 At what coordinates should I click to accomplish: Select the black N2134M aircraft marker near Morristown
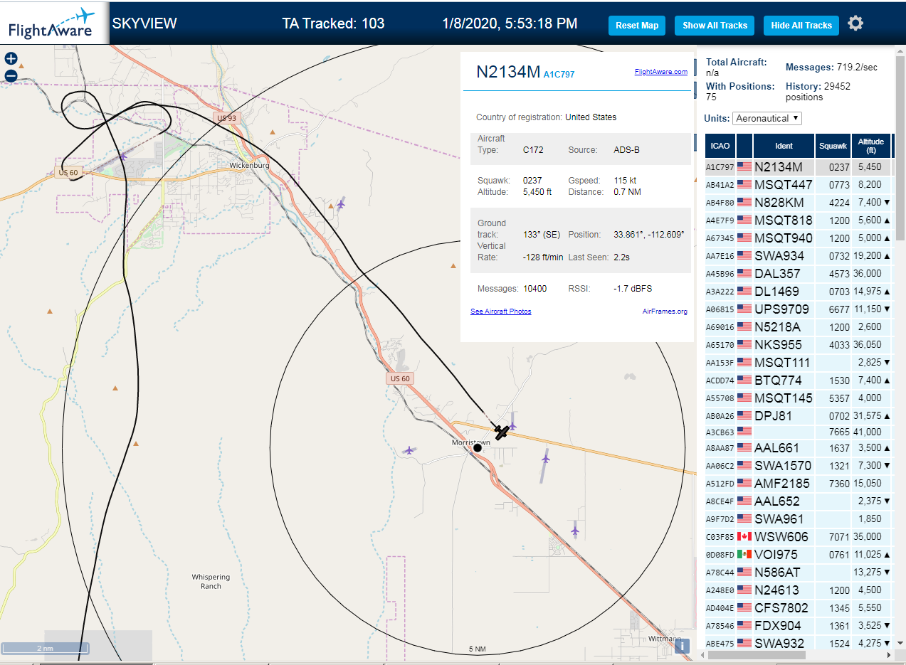pos(502,432)
